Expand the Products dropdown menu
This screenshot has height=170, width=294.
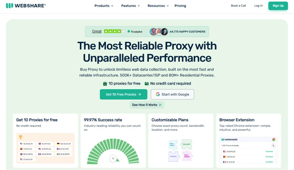(x=104, y=6)
